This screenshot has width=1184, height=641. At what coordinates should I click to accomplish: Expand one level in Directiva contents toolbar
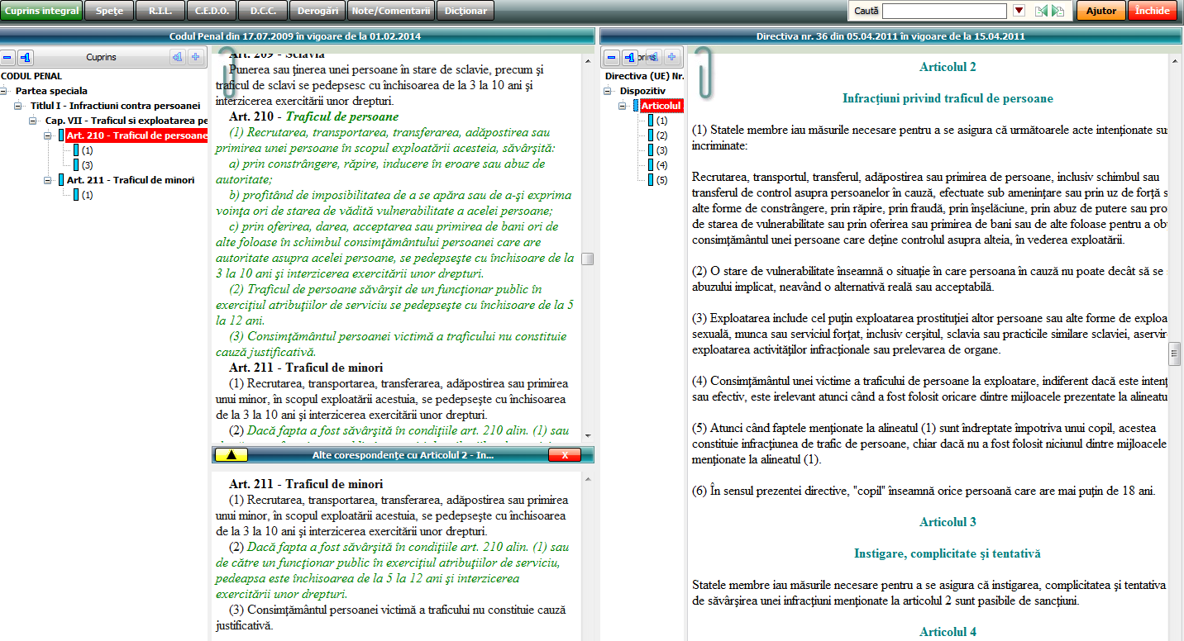(654, 58)
